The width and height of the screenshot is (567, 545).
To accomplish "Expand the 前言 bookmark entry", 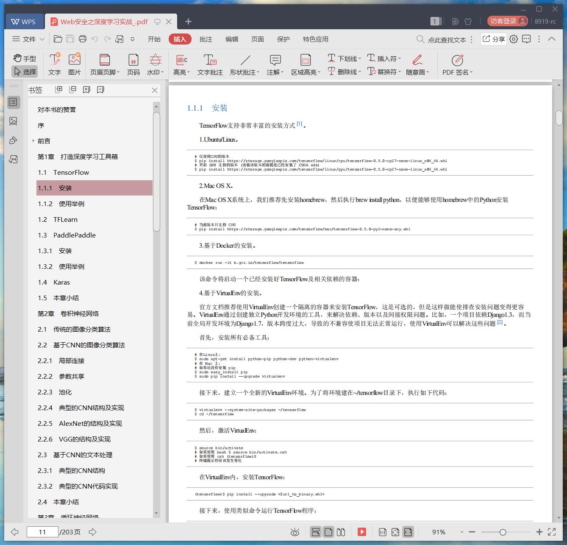I will click(33, 141).
